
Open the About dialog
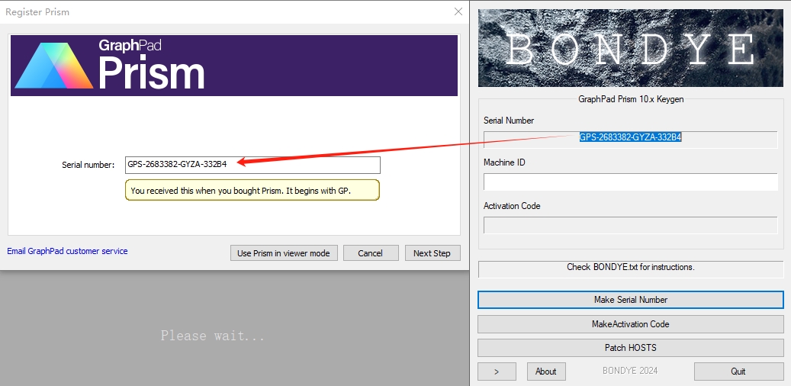pyautogui.click(x=545, y=372)
